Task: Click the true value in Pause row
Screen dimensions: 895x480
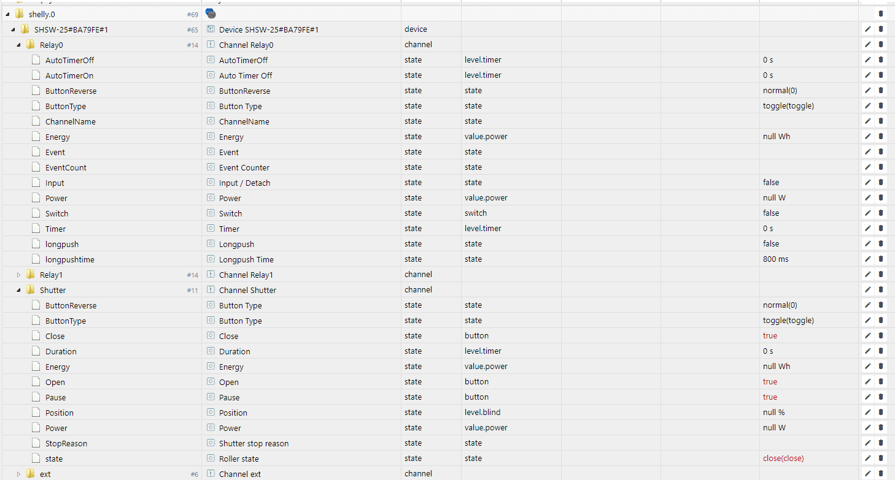Action: point(770,397)
